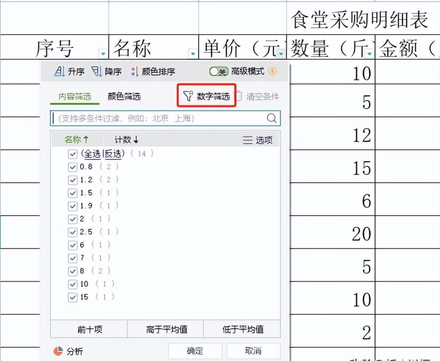The height and width of the screenshot is (361, 440).
Task: Uncheck the checkbox for value 6
Action: pyautogui.click(x=73, y=245)
